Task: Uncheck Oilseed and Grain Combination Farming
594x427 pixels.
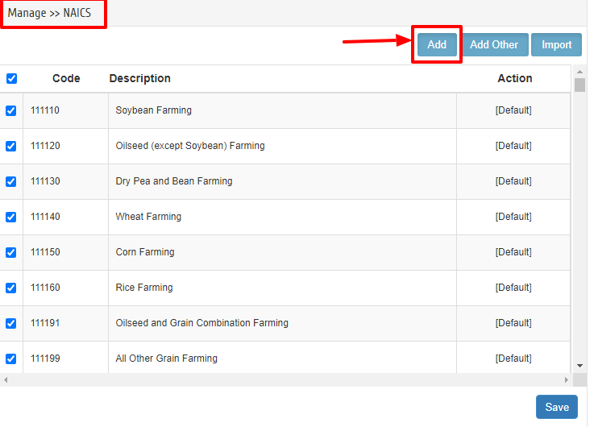Action: coord(11,323)
